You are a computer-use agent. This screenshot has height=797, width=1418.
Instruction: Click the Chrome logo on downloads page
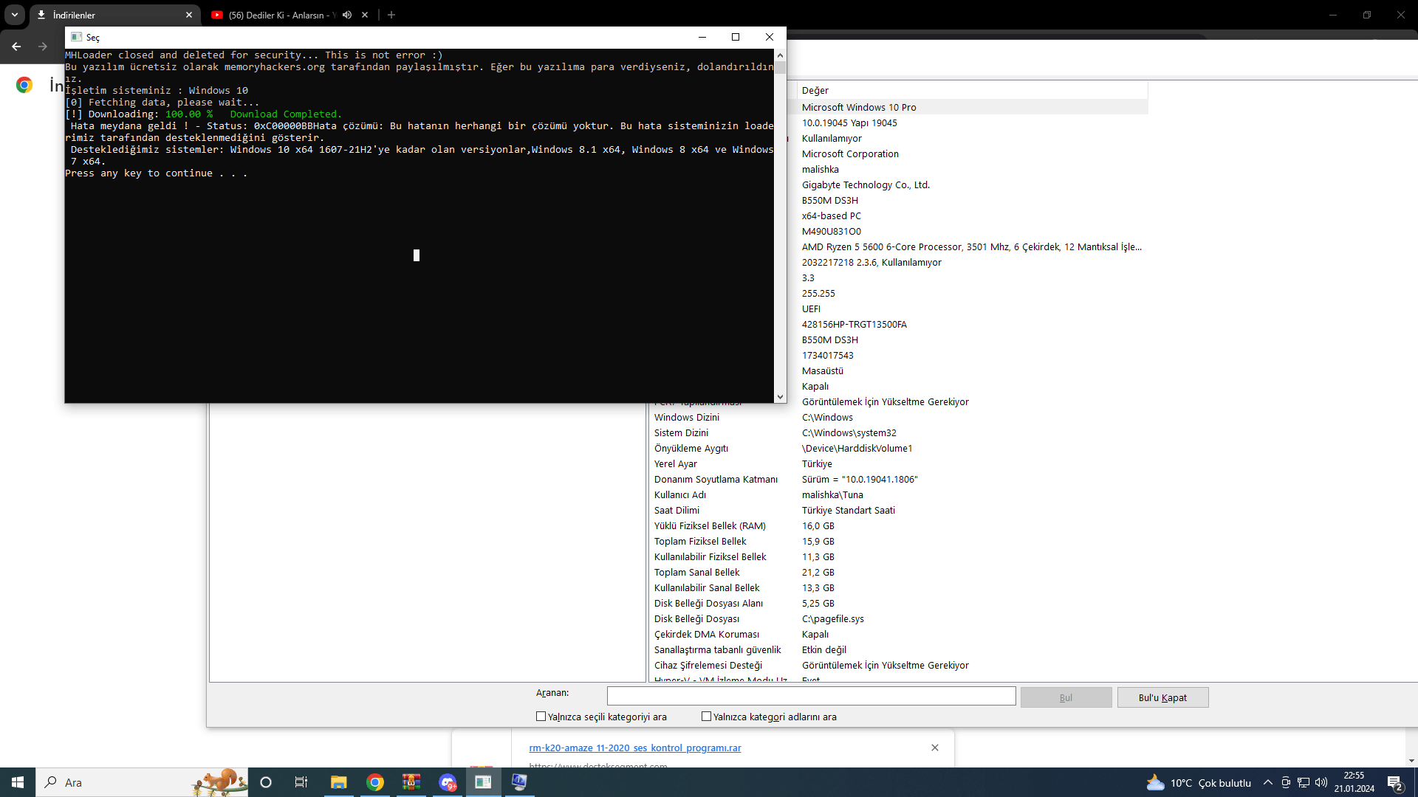(x=24, y=85)
